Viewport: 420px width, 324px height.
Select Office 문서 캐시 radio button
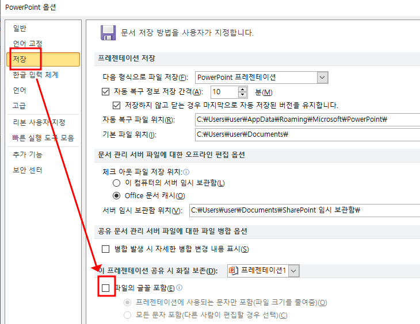[116, 195]
